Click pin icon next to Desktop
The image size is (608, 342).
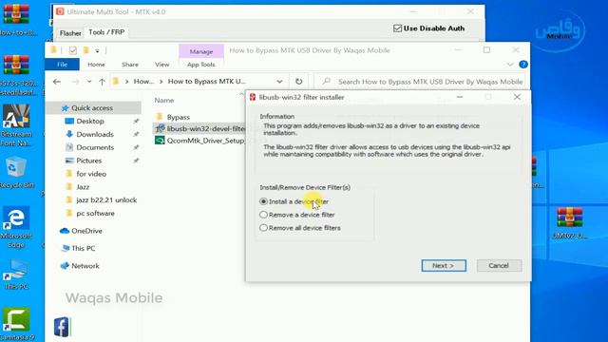pos(136,121)
